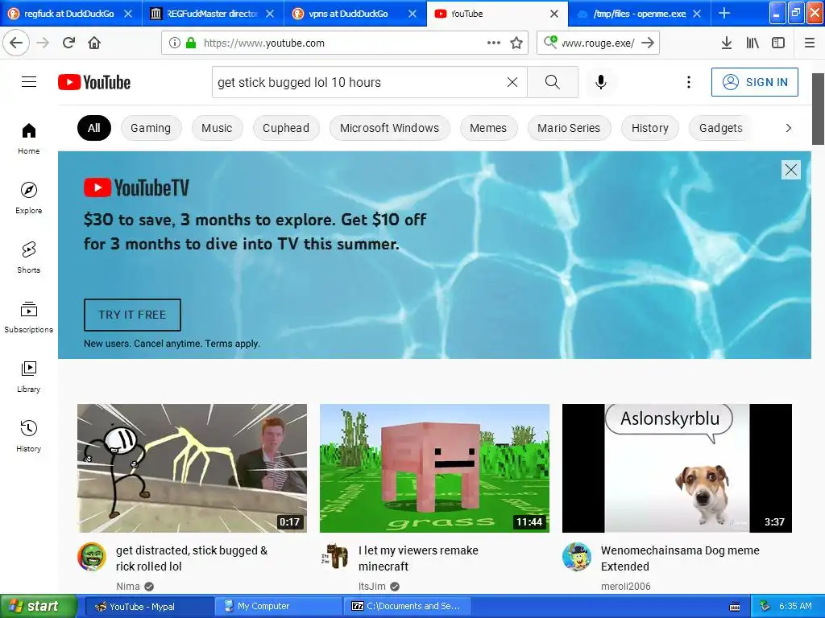The height and width of the screenshot is (618, 825).
Task: Switch to /tmp/files openme.exe tab
Action: [x=639, y=14]
